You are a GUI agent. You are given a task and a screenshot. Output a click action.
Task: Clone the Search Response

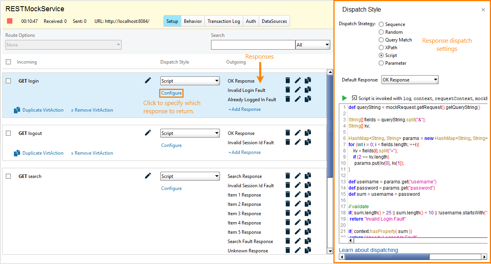[x=308, y=176]
